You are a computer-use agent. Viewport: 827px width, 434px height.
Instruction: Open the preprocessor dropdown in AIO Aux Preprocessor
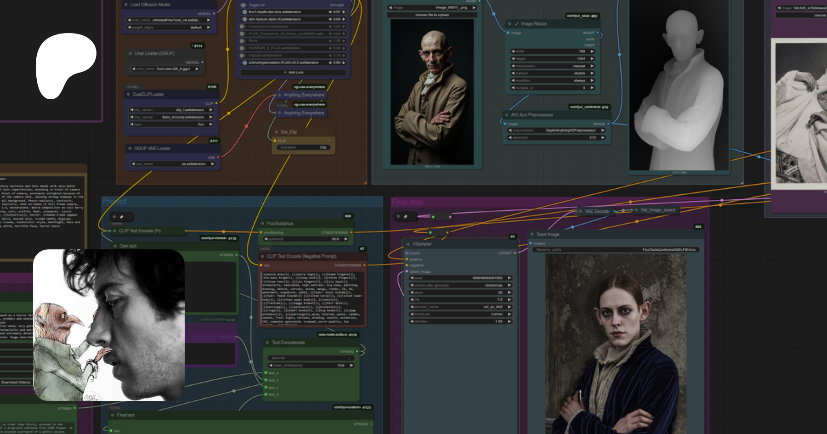click(556, 130)
